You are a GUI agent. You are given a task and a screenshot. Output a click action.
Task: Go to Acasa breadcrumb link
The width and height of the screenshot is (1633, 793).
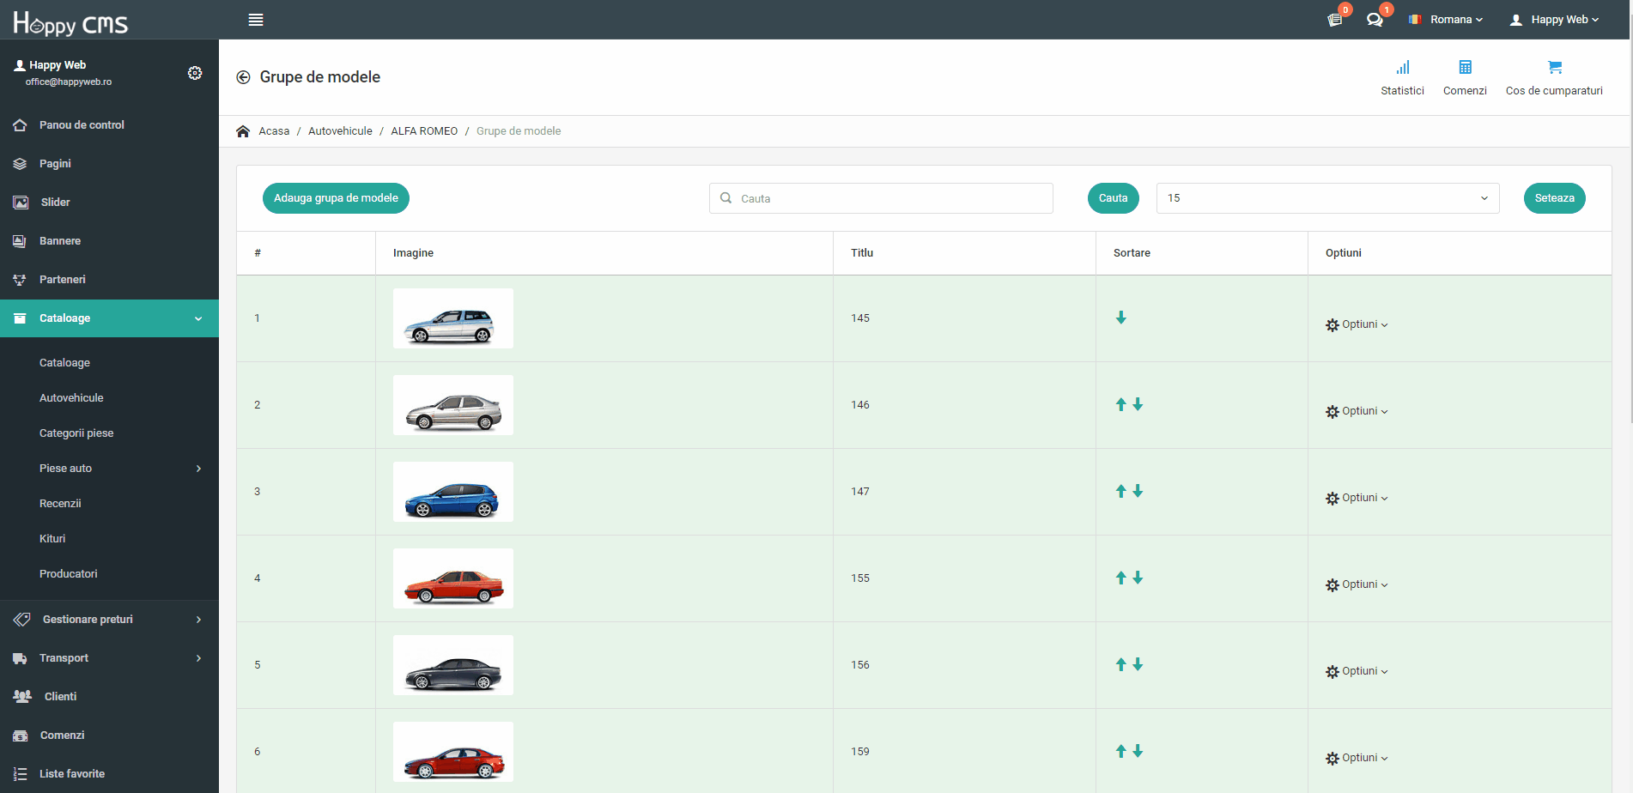pyautogui.click(x=274, y=131)
